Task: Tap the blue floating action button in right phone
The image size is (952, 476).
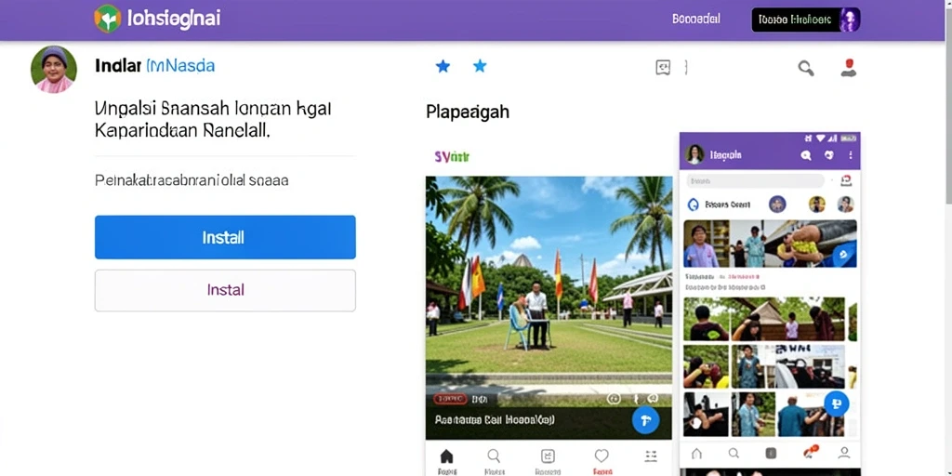Action: 836,403
